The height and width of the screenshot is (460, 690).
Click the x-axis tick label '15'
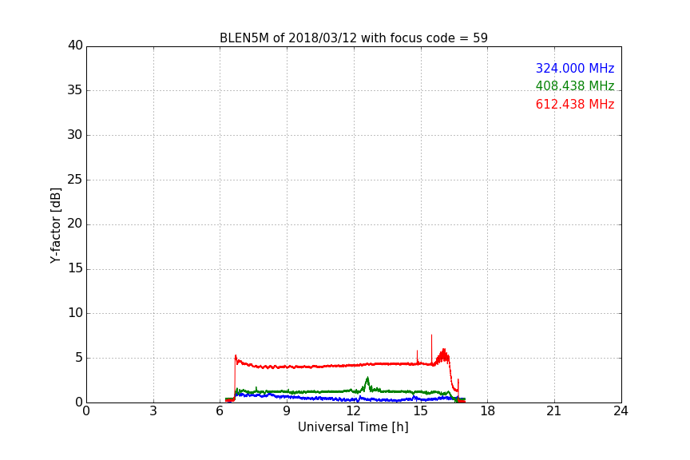tap(421, 411)
